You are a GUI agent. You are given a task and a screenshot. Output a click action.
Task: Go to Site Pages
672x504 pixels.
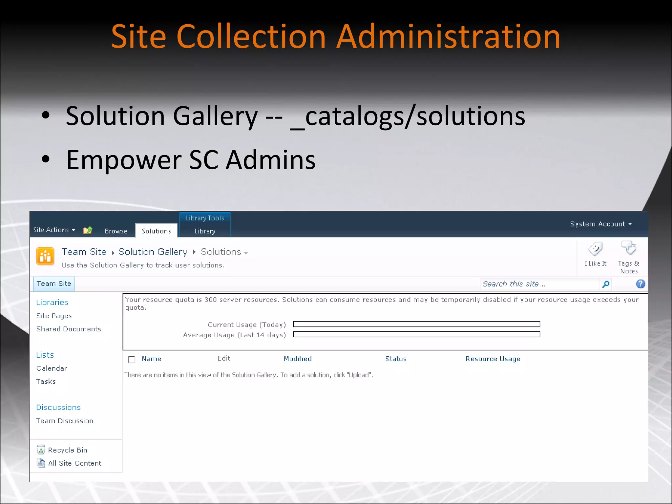54,316
